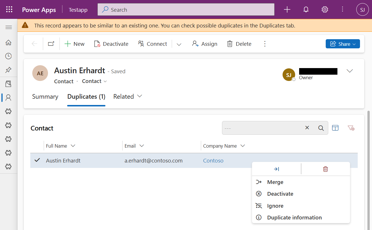Click the red trash icon in context menu

pos(325,169)
